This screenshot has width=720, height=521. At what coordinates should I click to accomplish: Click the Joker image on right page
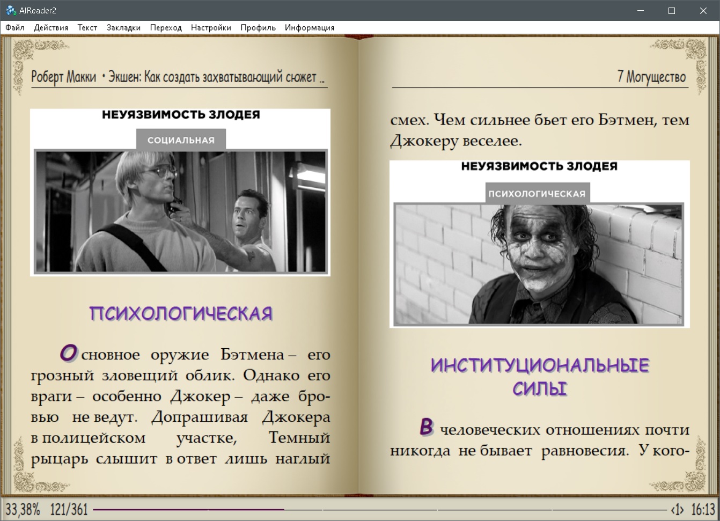coord(539,263)
